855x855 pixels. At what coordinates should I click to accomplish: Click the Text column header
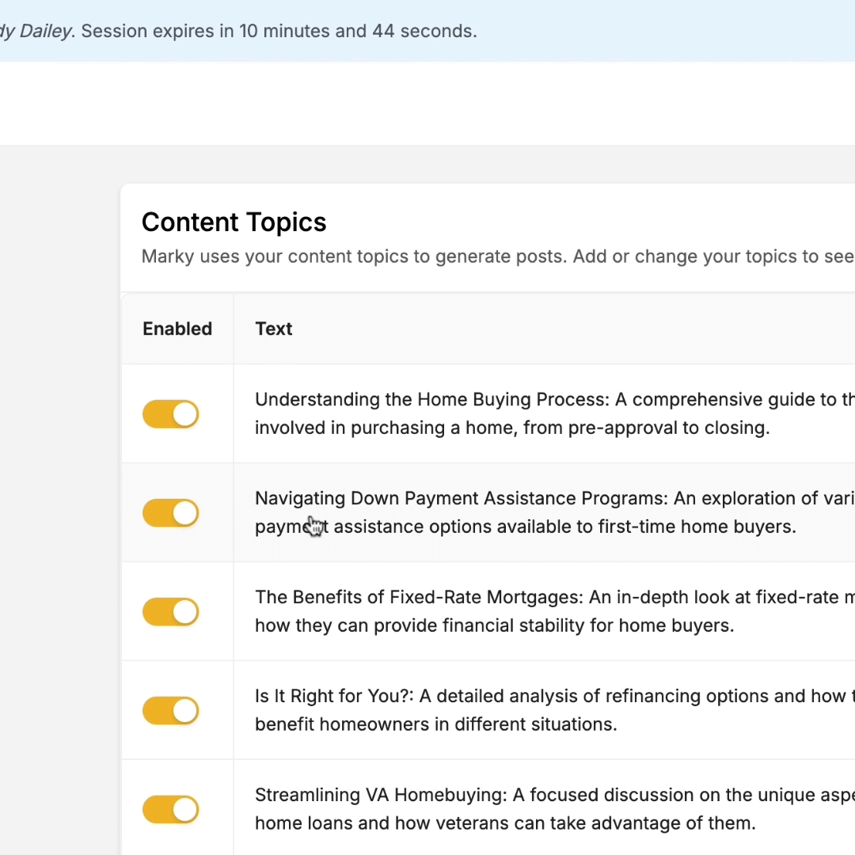tap(274, 329)
